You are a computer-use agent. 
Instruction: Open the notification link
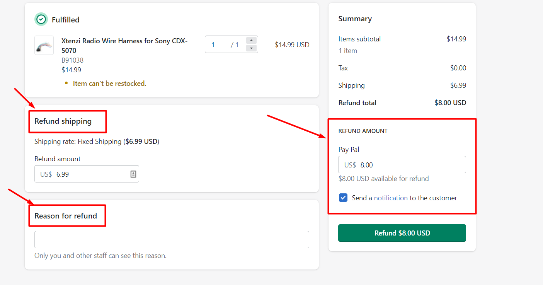(x=391, y=198)
